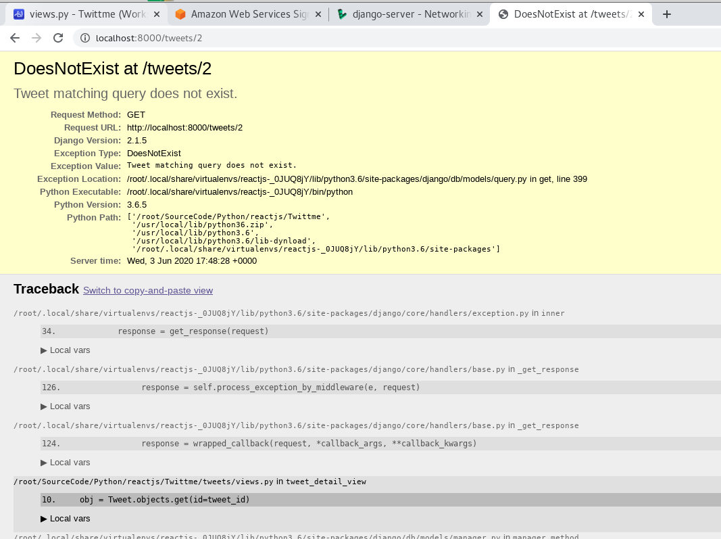Viewport: 721px width, 539px height.
Task: Click exception.py file path in inner frame
Action: 271,313
